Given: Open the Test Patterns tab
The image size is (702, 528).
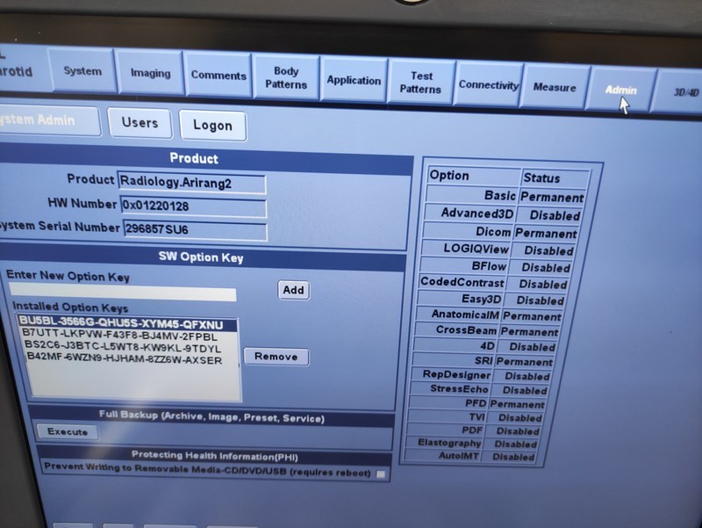Looking at the screenshot, I should click(x=421, y=83).
